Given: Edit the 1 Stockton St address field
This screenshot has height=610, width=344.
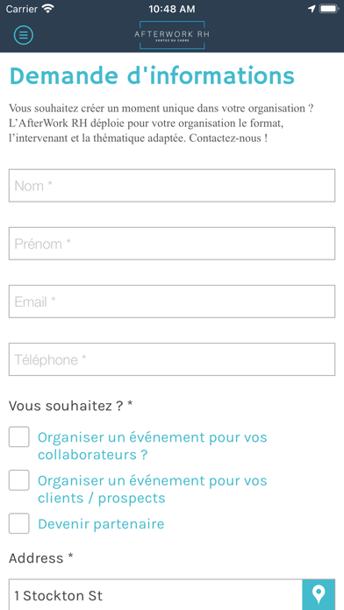Looking at the screenshot, I should tap(155, 595).
